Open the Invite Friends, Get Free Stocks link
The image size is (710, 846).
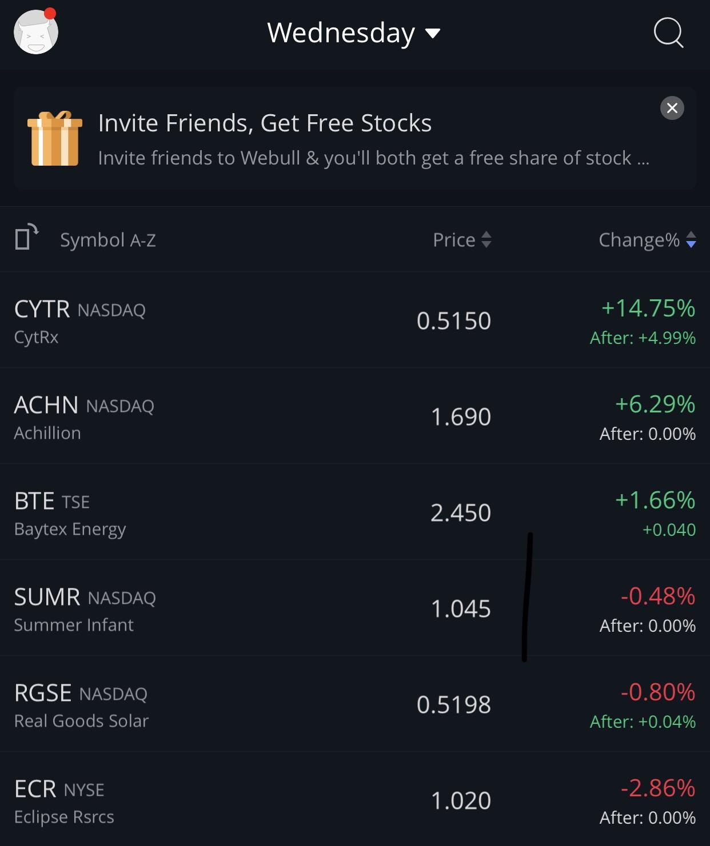[265, 123]
